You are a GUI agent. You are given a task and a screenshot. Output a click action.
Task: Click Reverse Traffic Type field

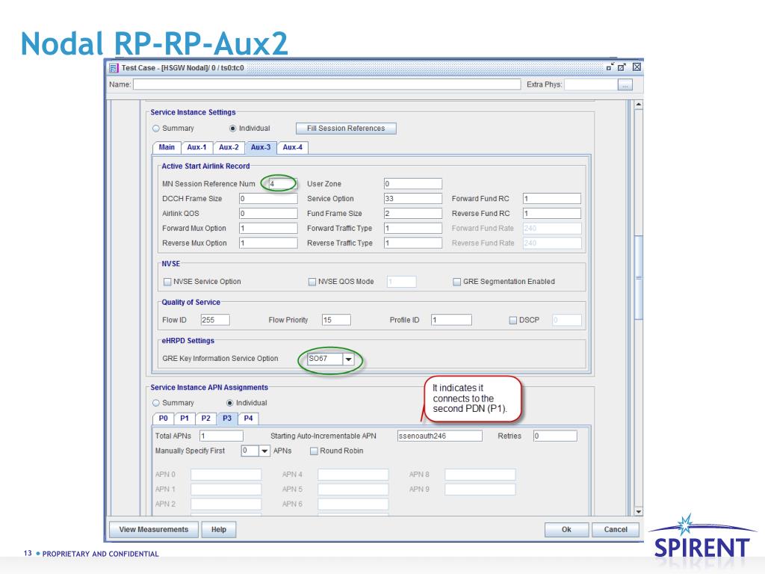(x=412, y=243)
